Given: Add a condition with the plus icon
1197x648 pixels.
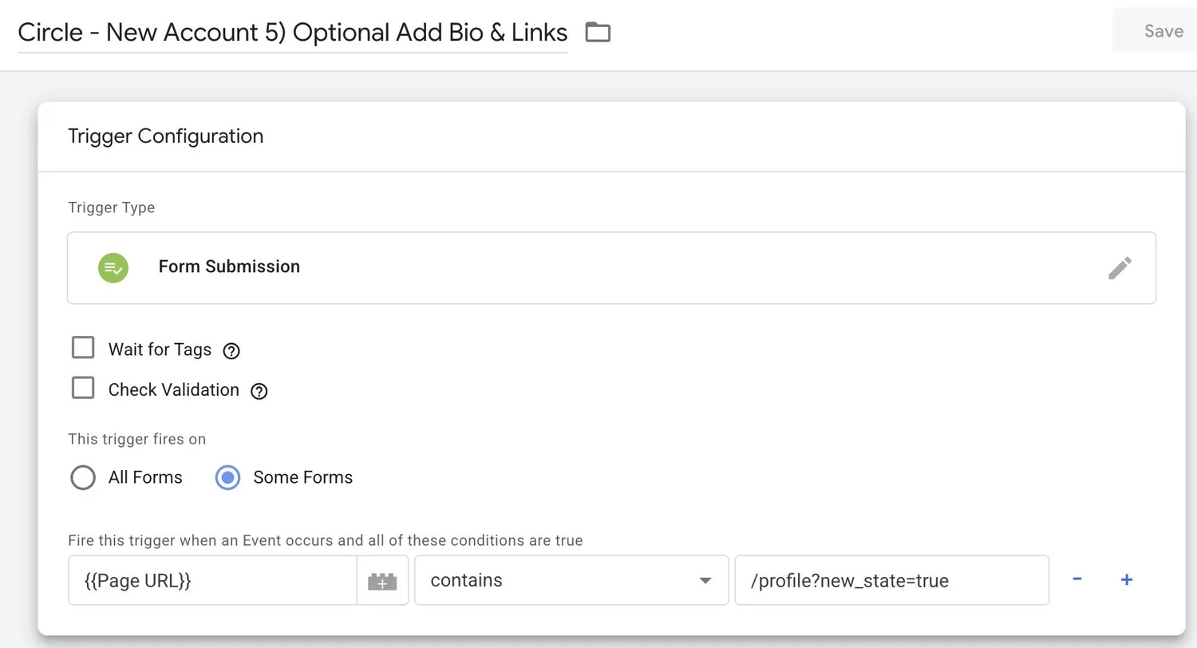Looking at the screenshot, I should click(x=1127, y=580).
